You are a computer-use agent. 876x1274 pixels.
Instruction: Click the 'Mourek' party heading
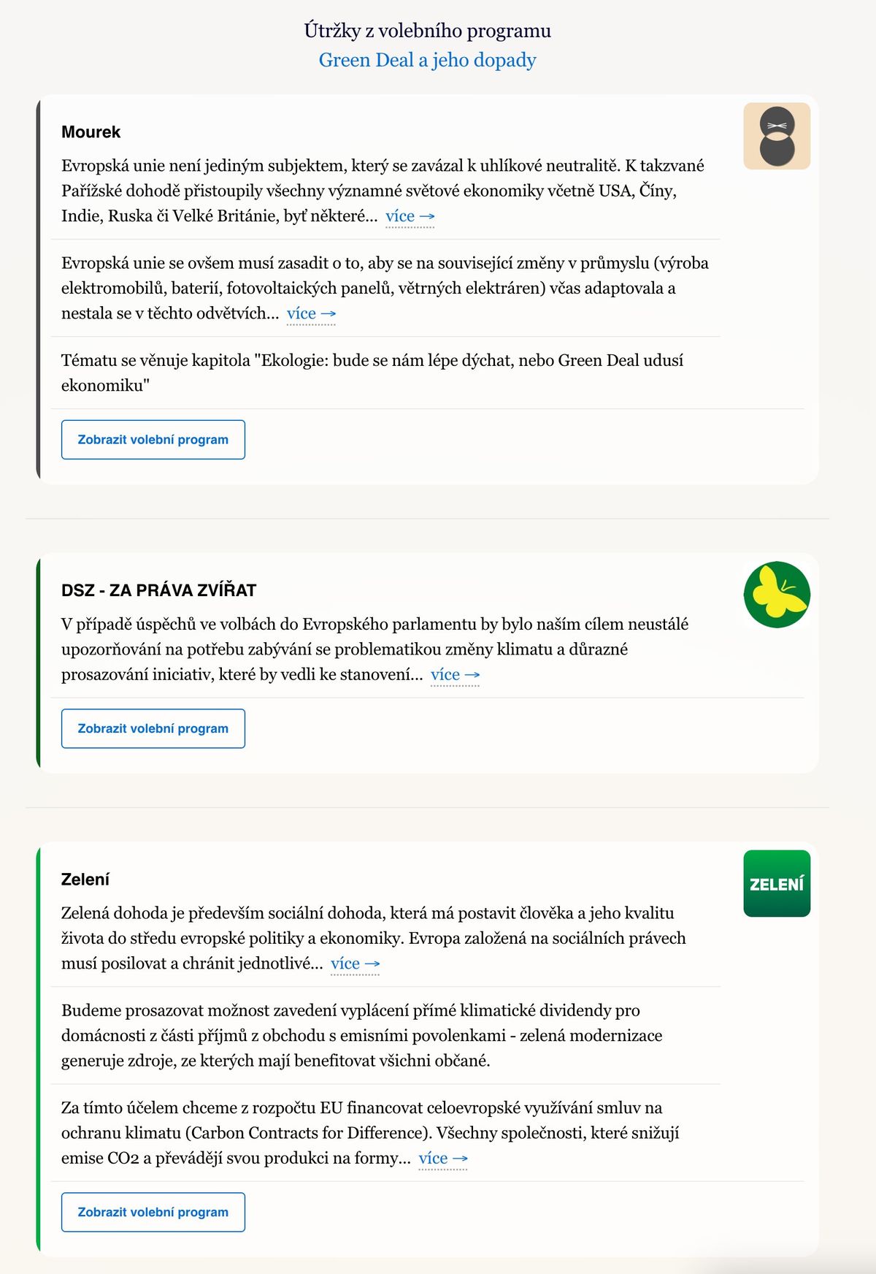tap(91, 132)
